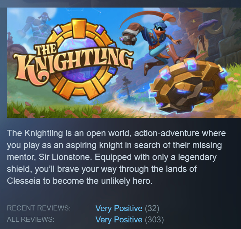The height and width of the screenshot is (229, 241).
Task: Click the RECENT REVIEWS label
Action: (39, 208)
